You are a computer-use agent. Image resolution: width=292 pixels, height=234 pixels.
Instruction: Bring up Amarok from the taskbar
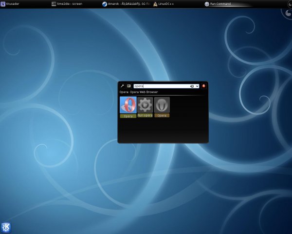pos(126,4)
